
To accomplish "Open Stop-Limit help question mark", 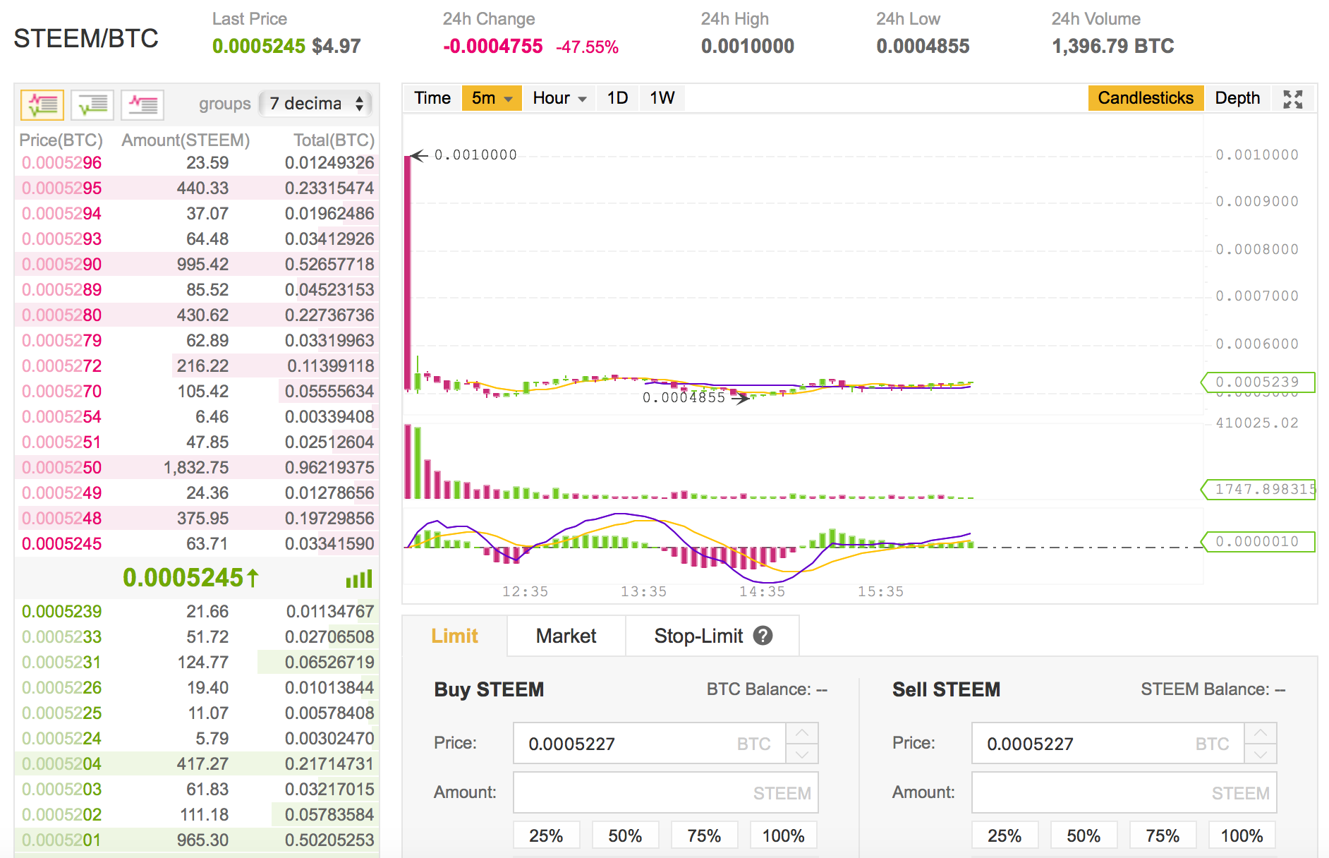I will [x=763, y=636].
